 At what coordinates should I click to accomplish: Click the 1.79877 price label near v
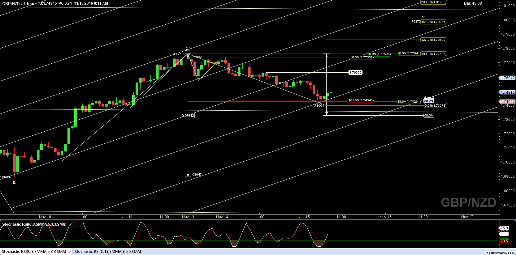tap(414, 22)
